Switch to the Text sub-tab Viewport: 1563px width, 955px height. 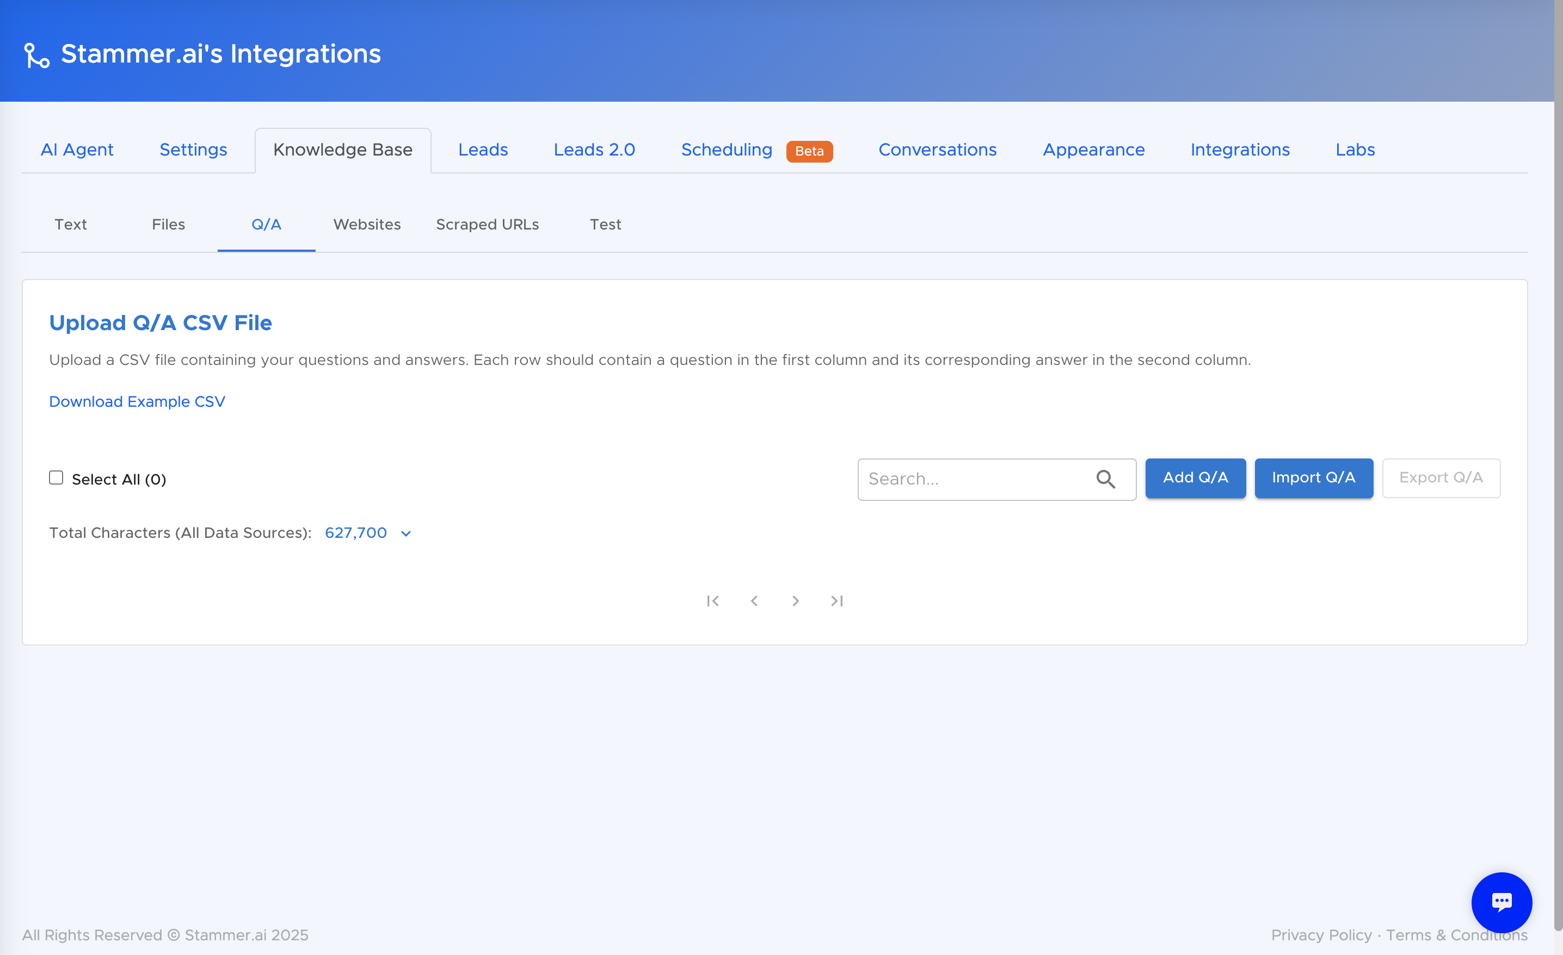[70, 224]
